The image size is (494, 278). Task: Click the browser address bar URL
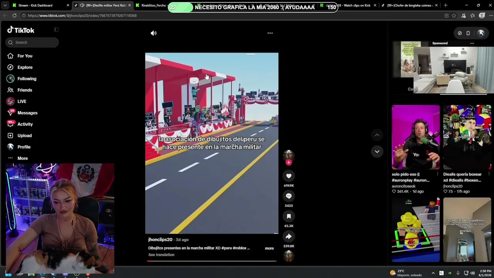pos(82,15)
